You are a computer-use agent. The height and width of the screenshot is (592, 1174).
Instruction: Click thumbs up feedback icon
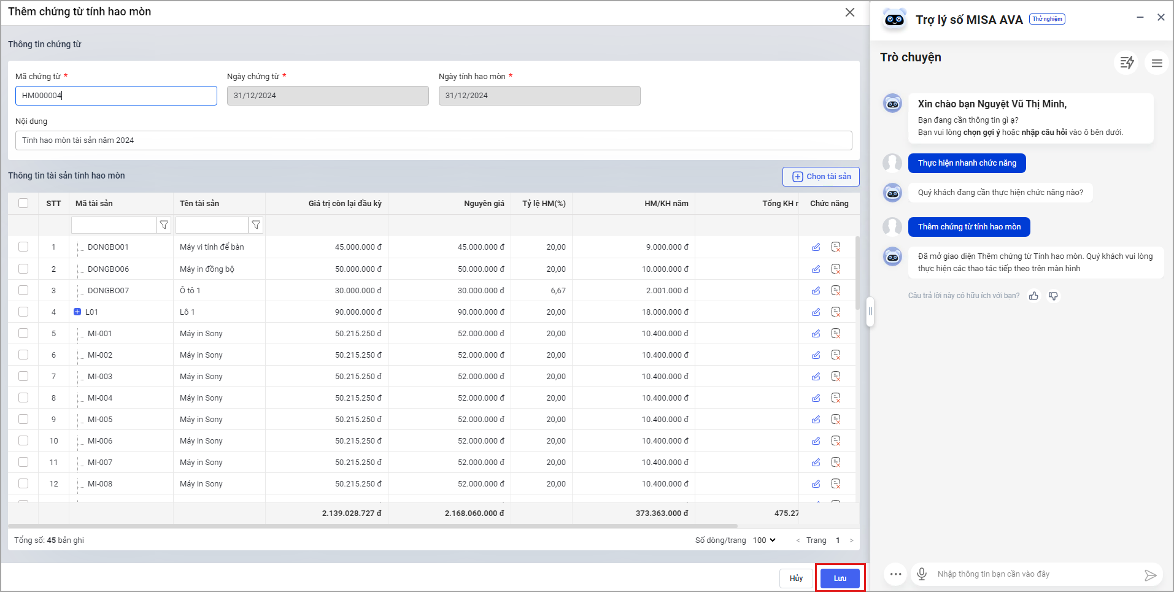[1034, 296]
